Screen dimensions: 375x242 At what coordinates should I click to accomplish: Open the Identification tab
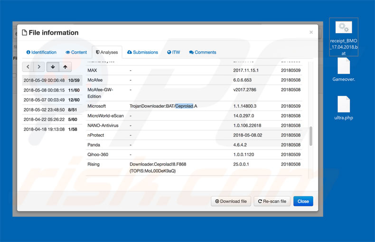41,52
